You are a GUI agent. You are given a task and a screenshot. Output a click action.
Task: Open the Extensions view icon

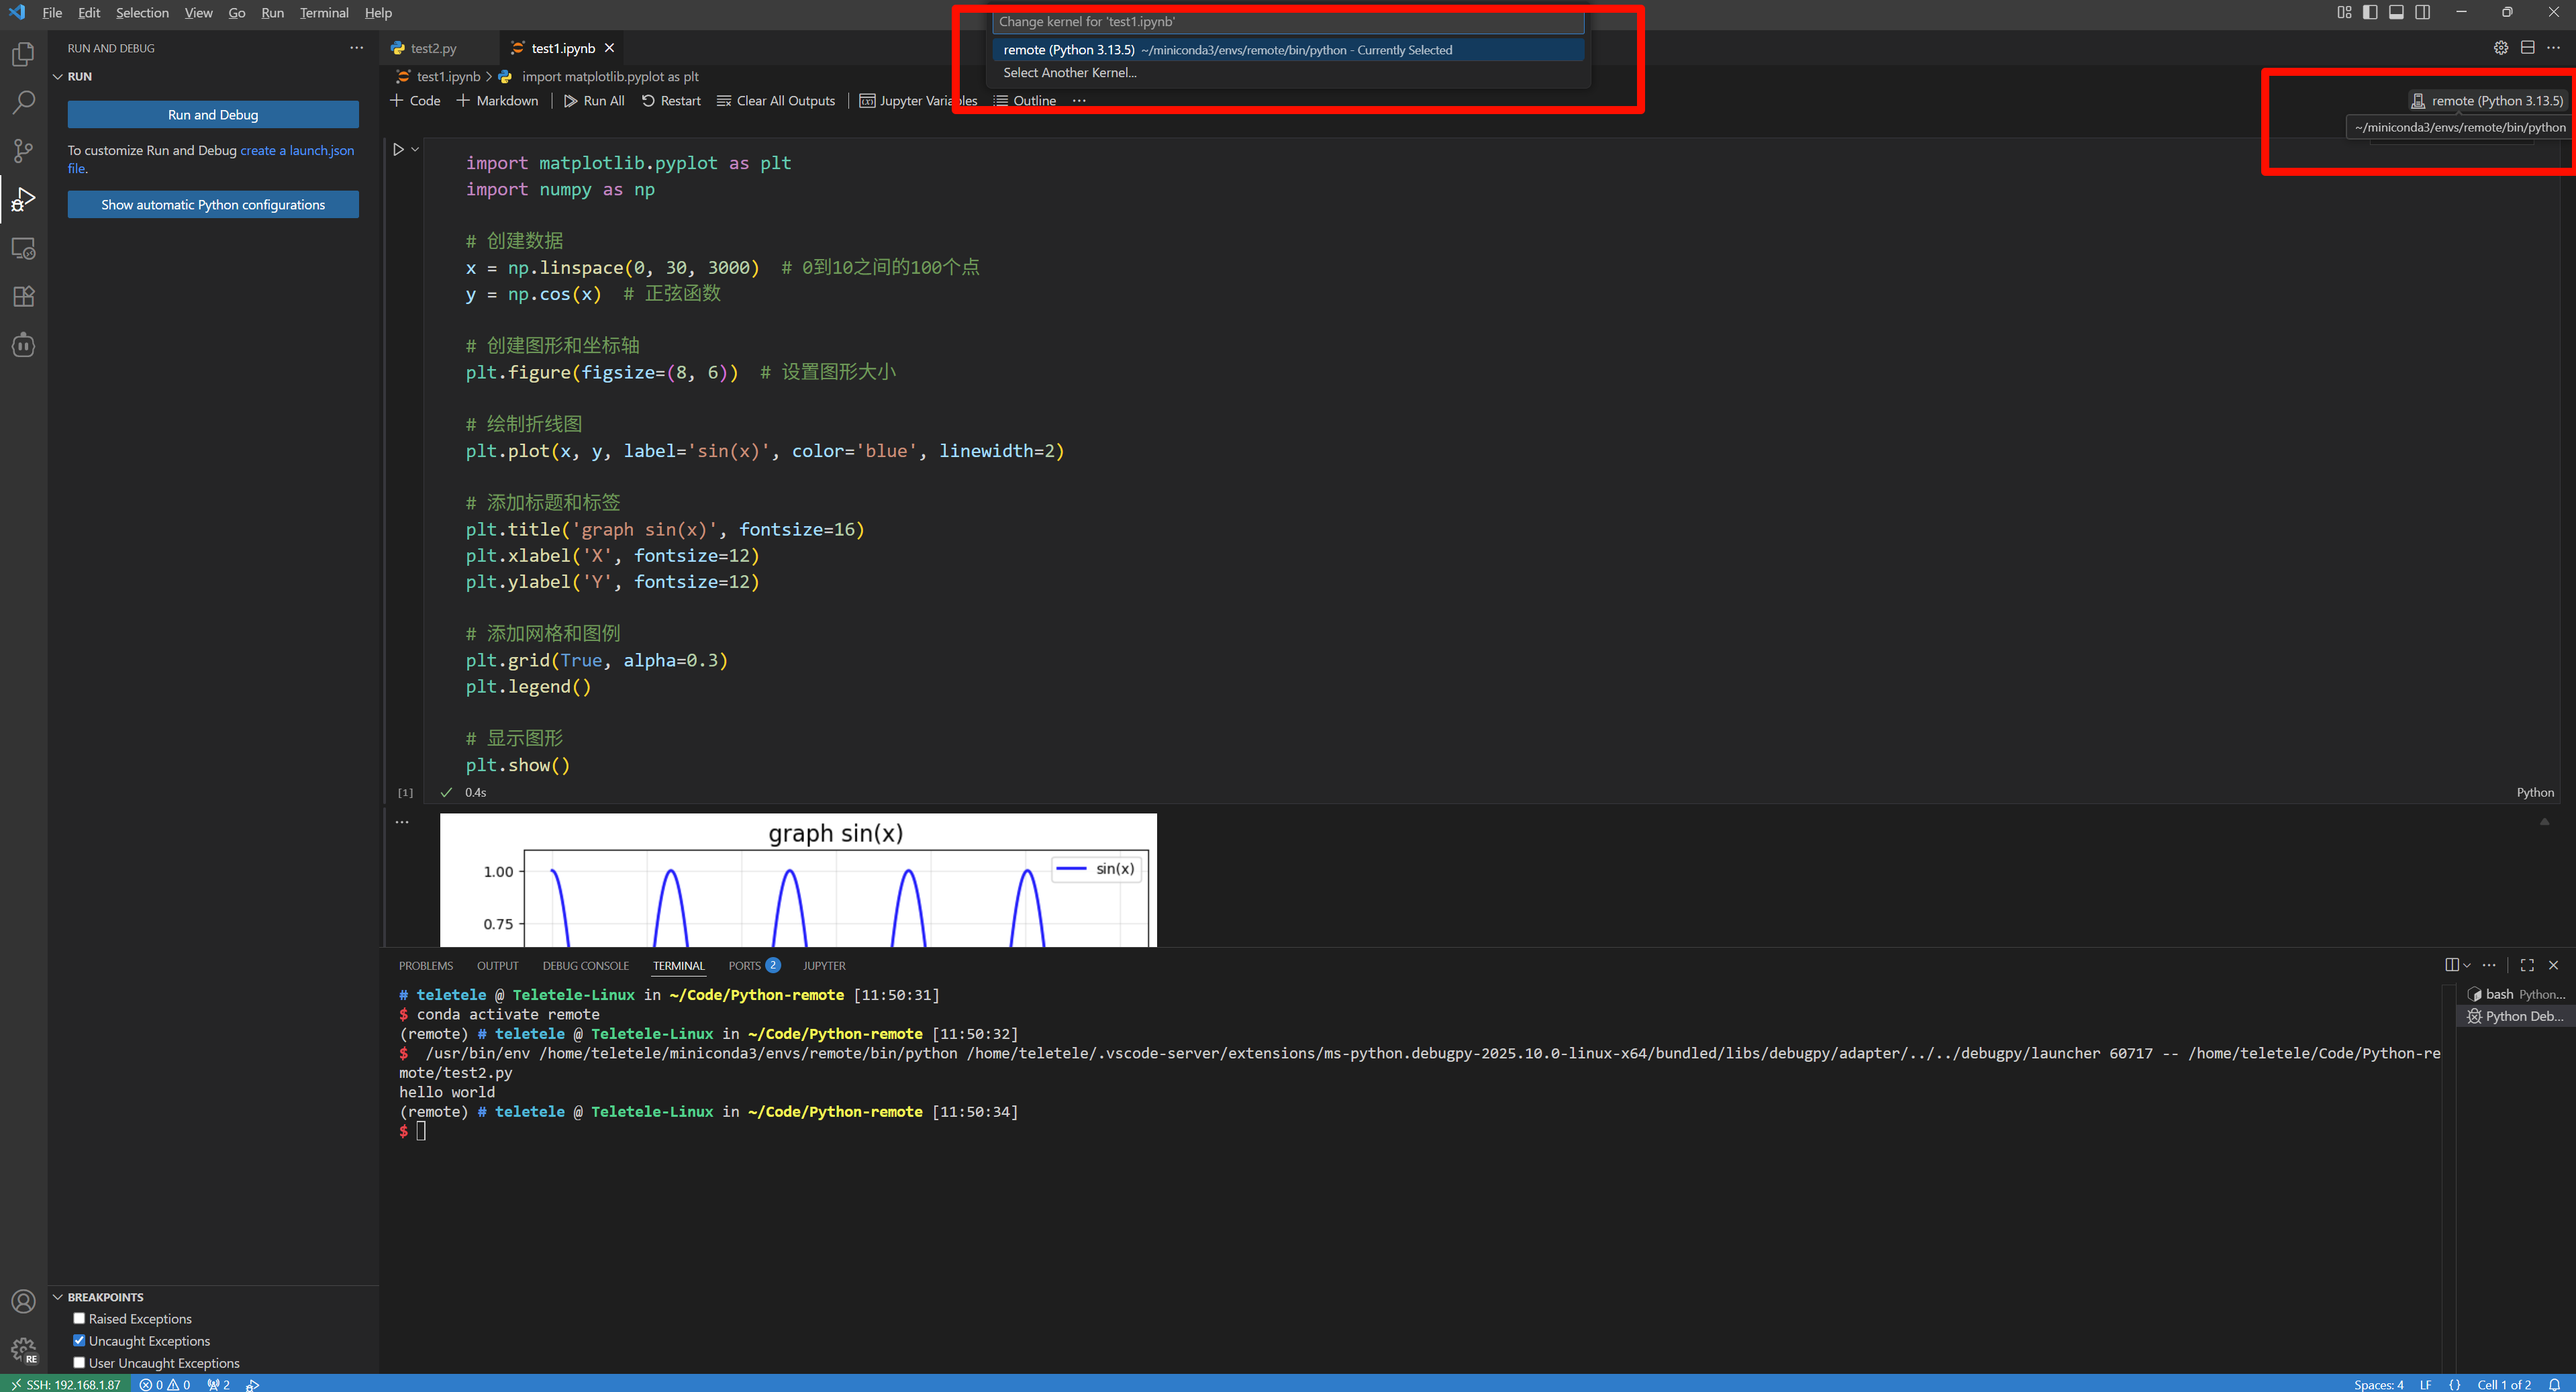[x=23, y=297]
